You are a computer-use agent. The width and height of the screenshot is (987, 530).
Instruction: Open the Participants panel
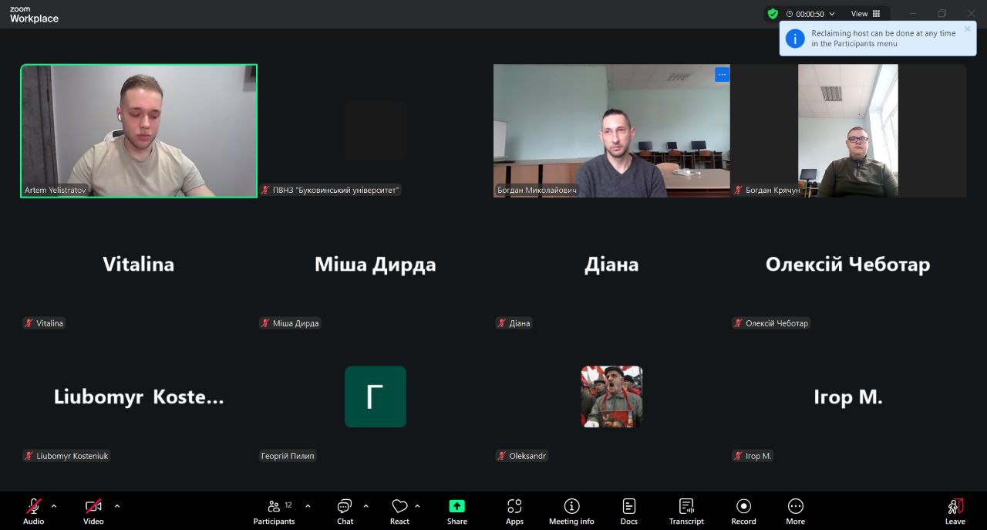click(x=274, y=511)
